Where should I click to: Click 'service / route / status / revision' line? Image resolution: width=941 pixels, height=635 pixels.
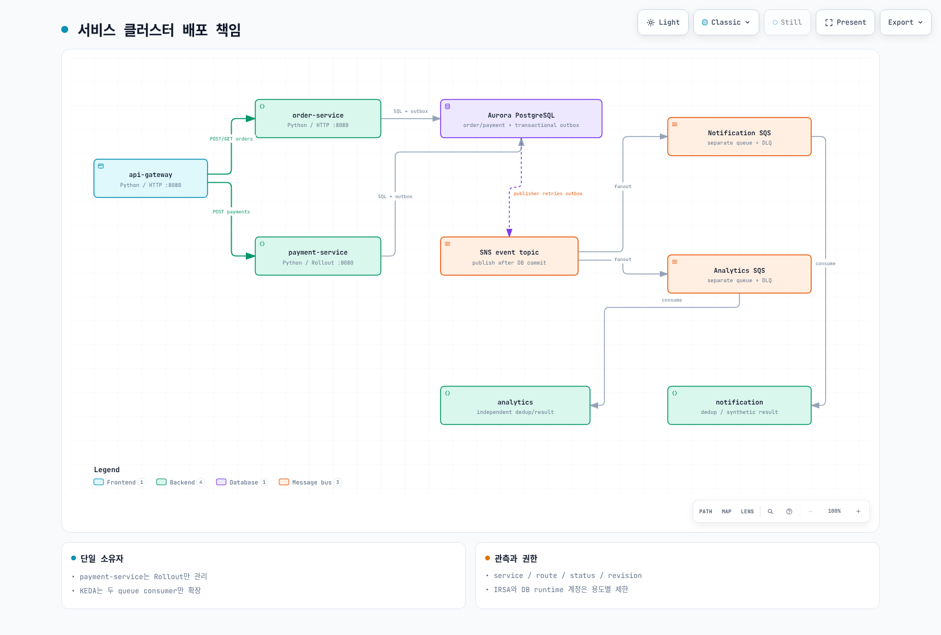568,576
